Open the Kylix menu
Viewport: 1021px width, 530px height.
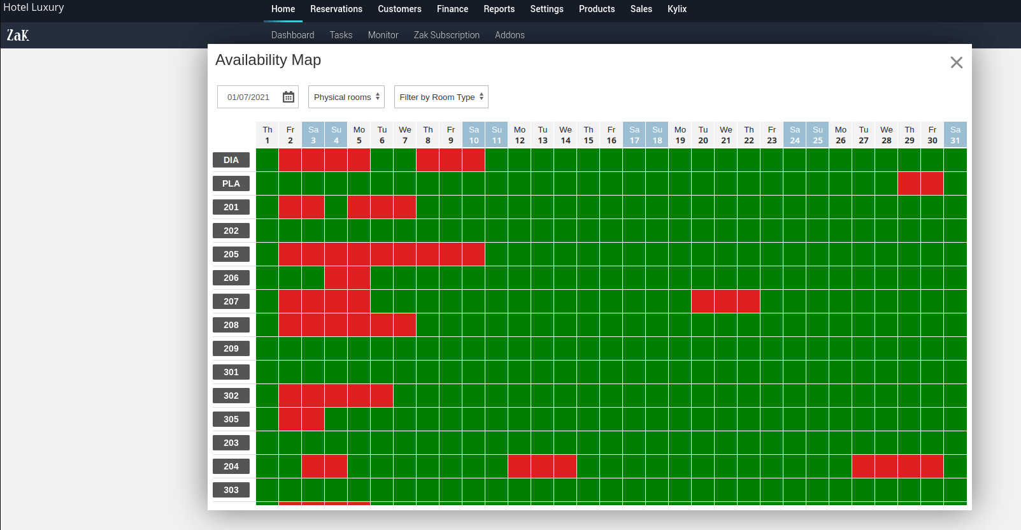pos(677,9)
